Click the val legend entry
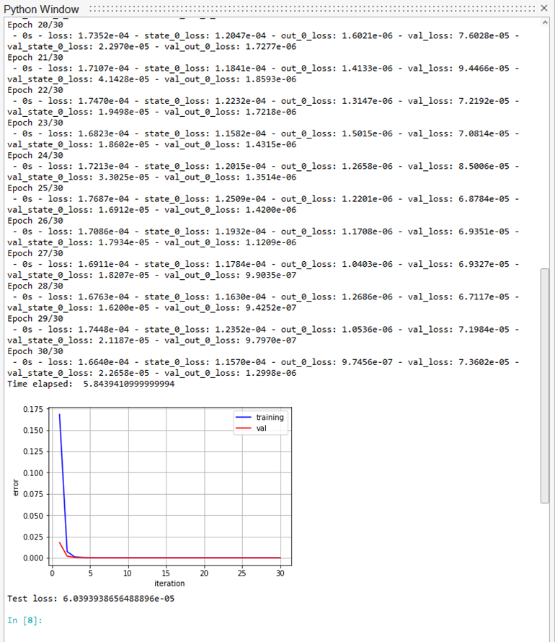 (261, 428)
